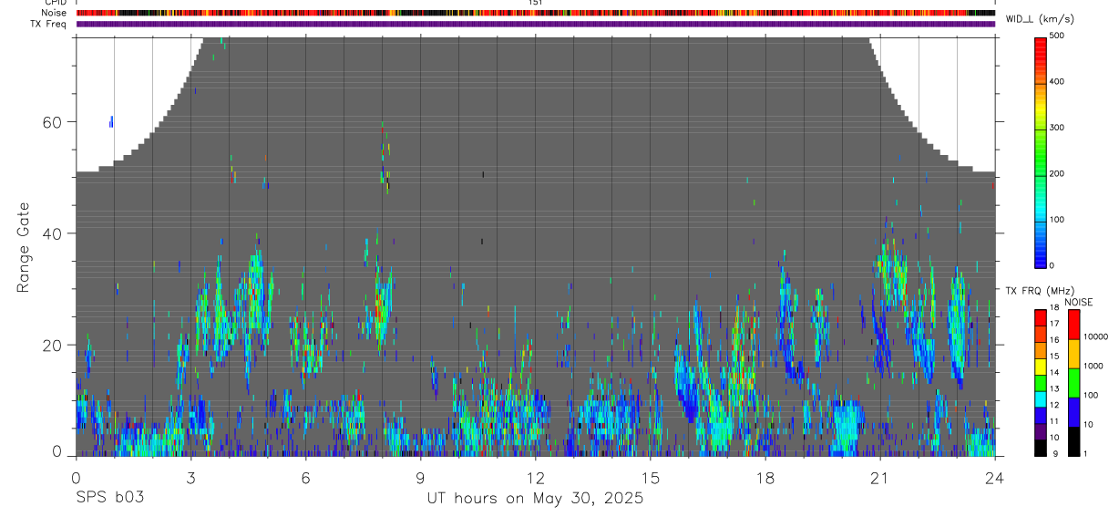Click the 'TX Freq' row label at top
The width and height of the screenshot is (1119, 517).
tap(49, 24)
